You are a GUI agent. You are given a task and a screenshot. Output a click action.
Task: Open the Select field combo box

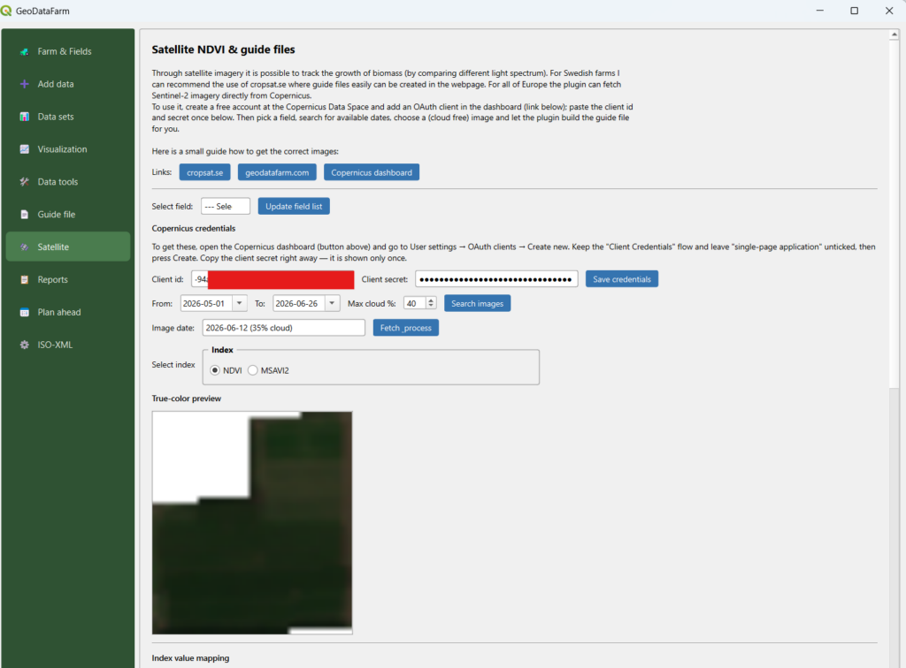[x=226, y=206]
